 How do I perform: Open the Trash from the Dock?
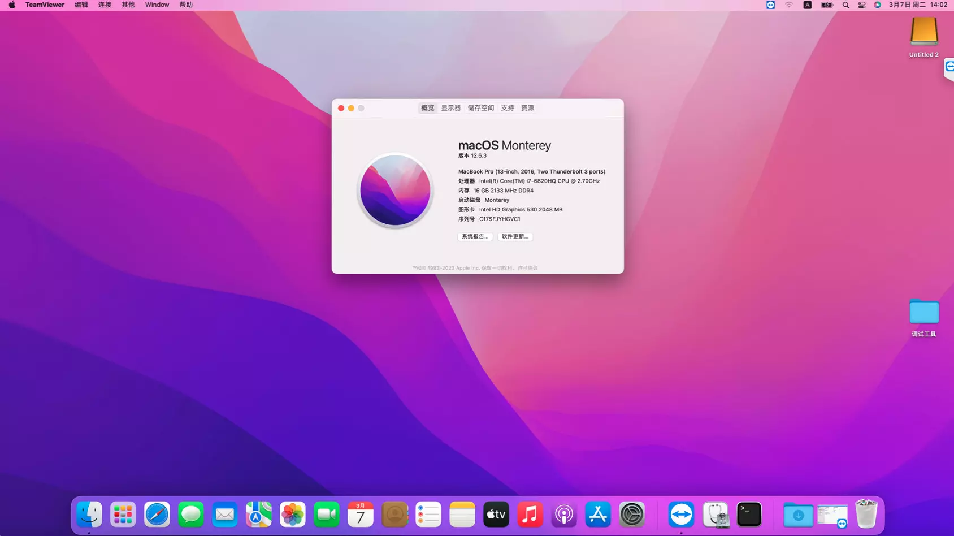[866, 514]
